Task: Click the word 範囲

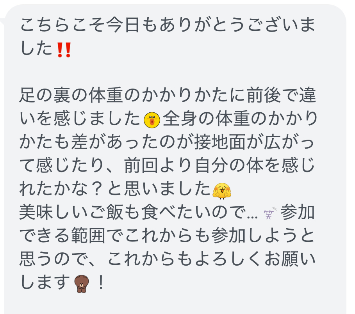Action: click(89, 236)
